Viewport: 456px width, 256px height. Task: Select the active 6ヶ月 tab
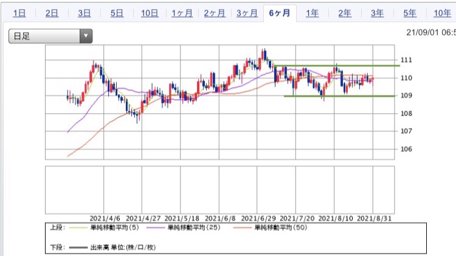tap(280, 13)
